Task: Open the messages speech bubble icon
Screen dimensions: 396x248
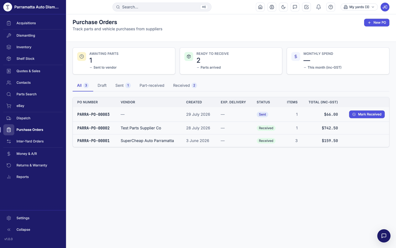Action: point(295,7)
